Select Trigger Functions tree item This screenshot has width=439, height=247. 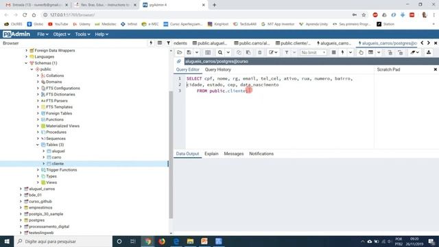(61, 170)
